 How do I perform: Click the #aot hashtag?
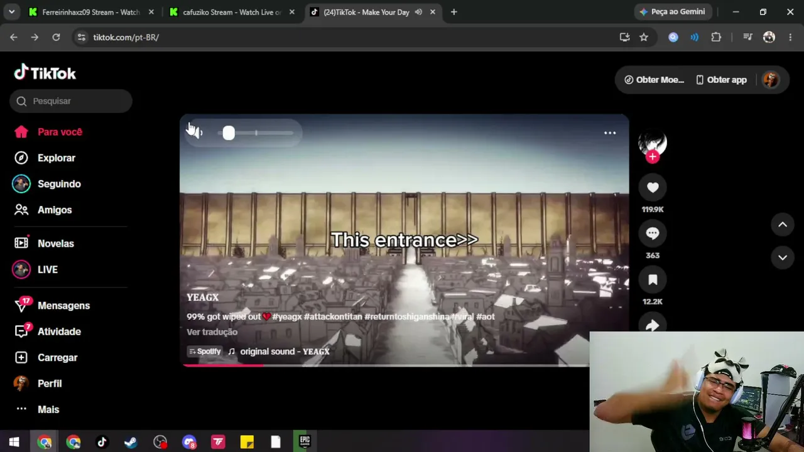(x=486, y=317)
